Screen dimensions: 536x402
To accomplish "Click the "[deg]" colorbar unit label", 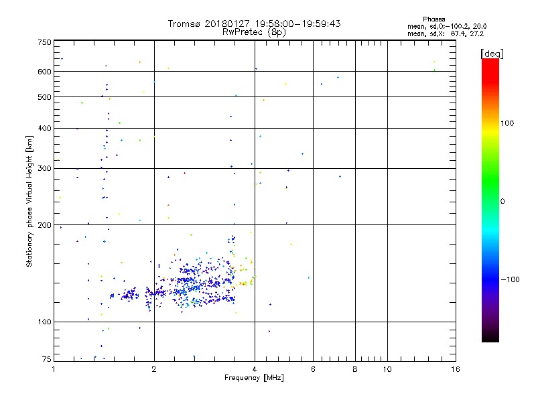I will (492, 54).
